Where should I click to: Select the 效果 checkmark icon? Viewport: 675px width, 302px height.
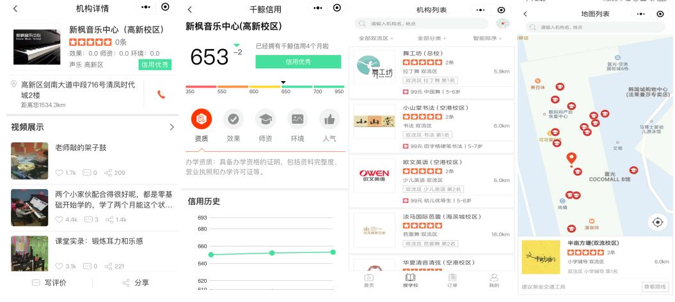(x=234, y=119)
